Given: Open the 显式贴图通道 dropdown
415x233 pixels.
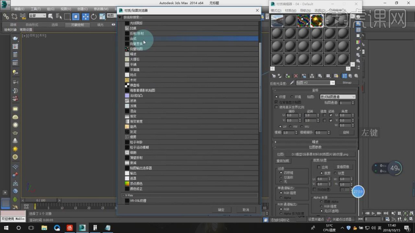Looking at the screenshot, I should pyautogui.click(x=337, y=97).
